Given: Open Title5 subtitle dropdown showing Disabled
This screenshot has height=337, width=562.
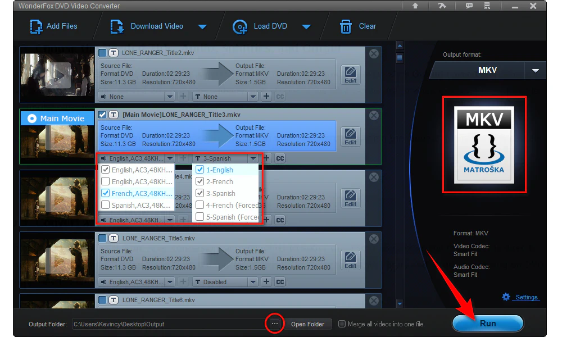Looking at the screenshot, I should (225, 282).
